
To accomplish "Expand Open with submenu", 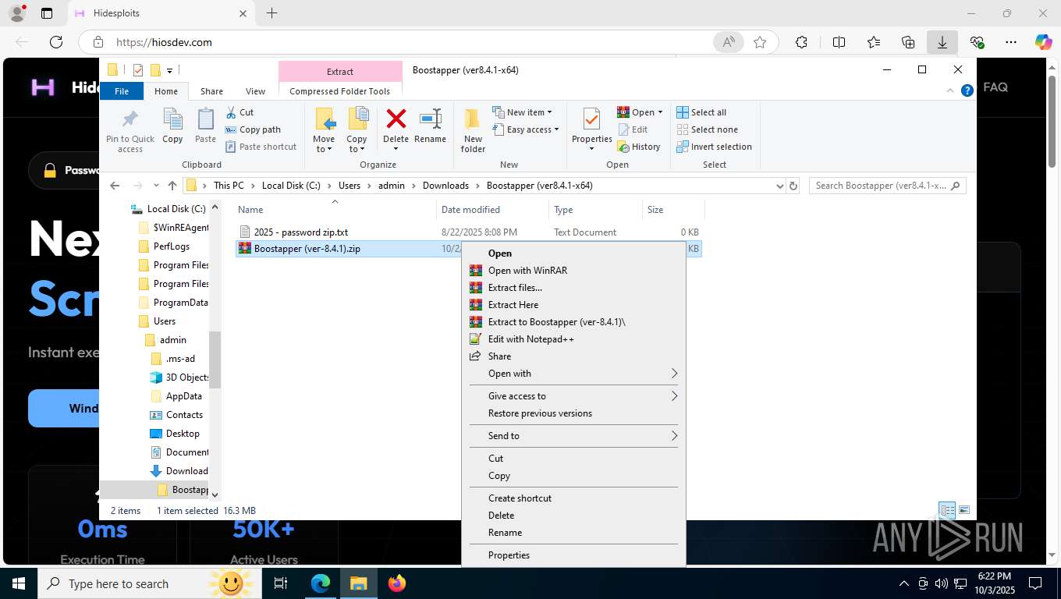I will [573, 373].
